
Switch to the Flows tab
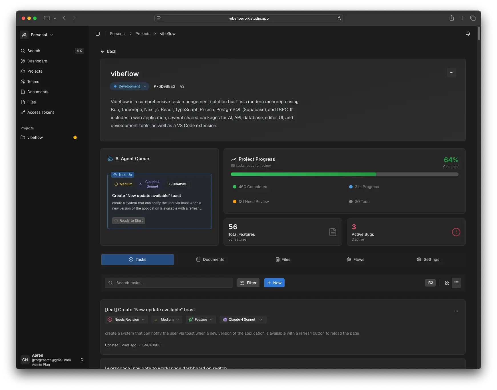pyautogui.click(x=356, y=259)
